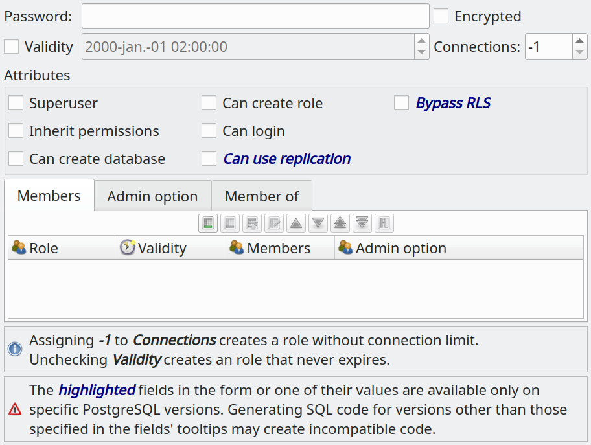Image resolution: width=591 pixels, height=445 pixels.
Task: Open the Admin option tab
Action: (x=153, y=196)
